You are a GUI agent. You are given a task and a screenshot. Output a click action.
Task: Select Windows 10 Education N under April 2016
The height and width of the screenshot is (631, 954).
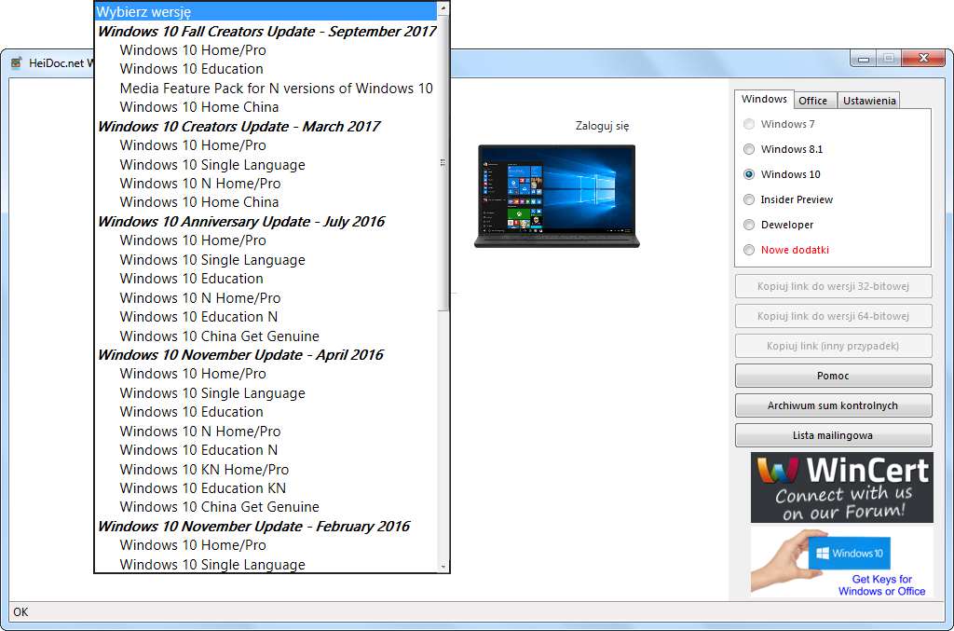click(266, 450)
